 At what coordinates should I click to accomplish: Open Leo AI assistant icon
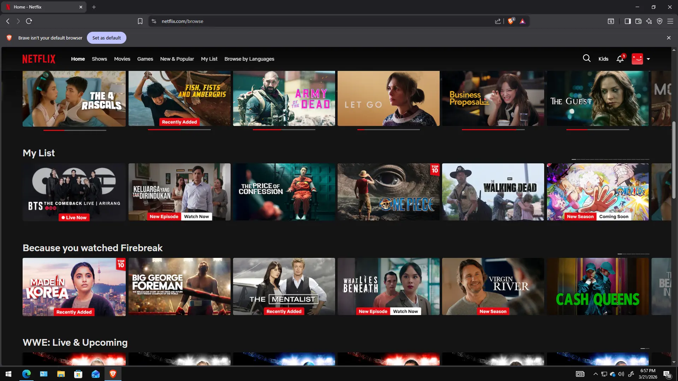[649, 21]
